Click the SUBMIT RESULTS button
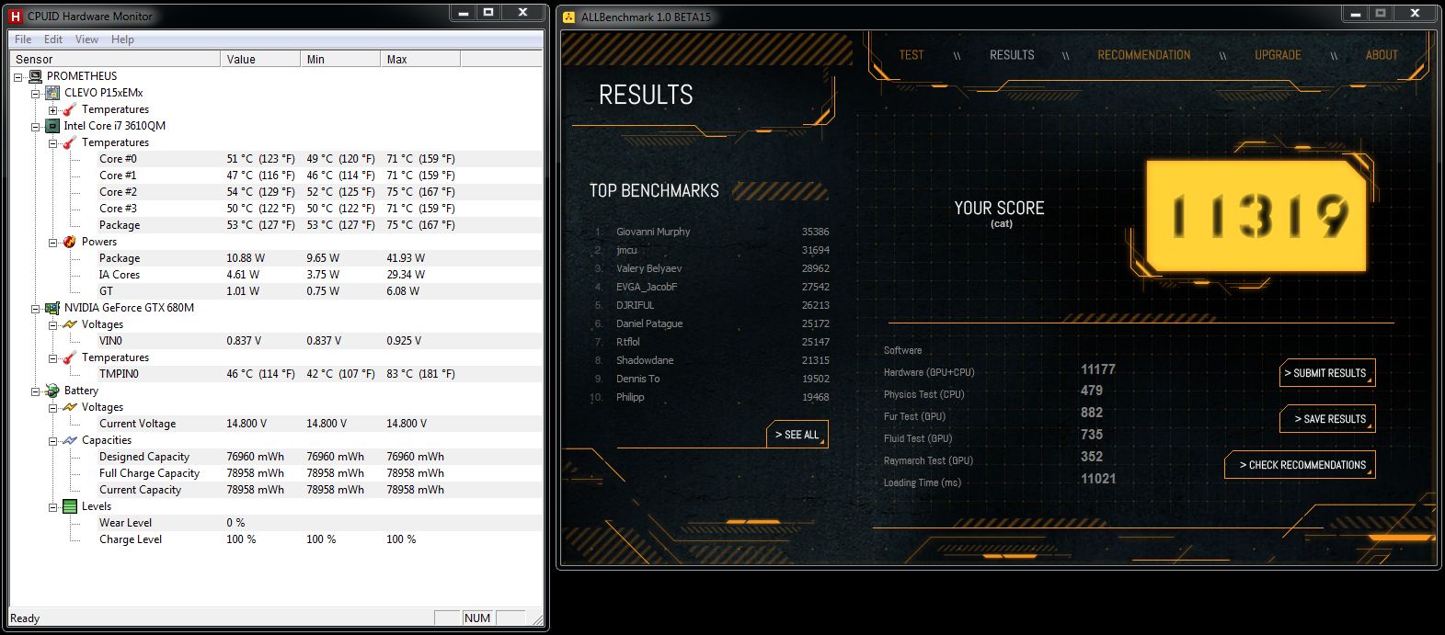The width and height of the screenshot is (1445, 635). (1327, 373)
